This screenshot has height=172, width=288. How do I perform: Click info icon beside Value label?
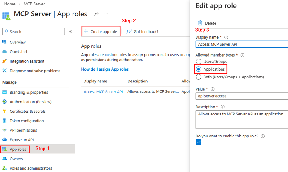pyautogui.click(x=212, y=89)
